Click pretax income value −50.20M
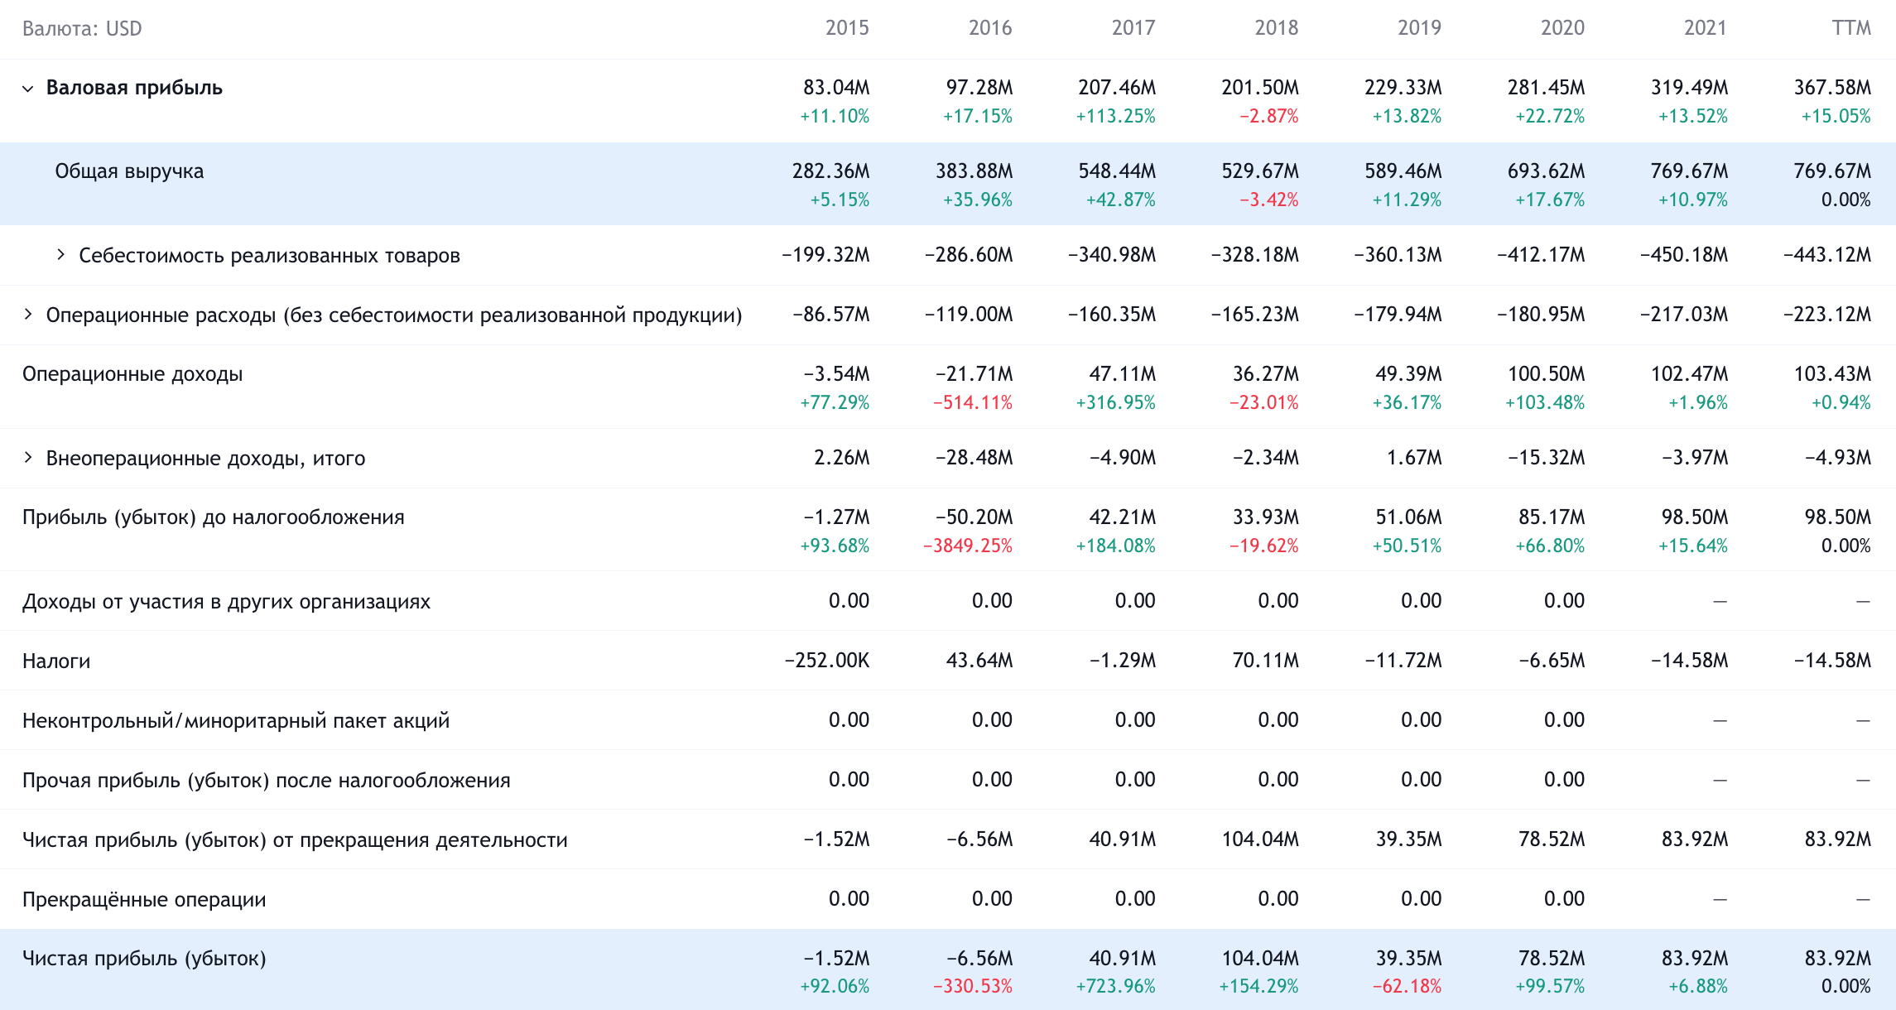The height and width of the screenshot is (1010, 1896). coord(974,517)
